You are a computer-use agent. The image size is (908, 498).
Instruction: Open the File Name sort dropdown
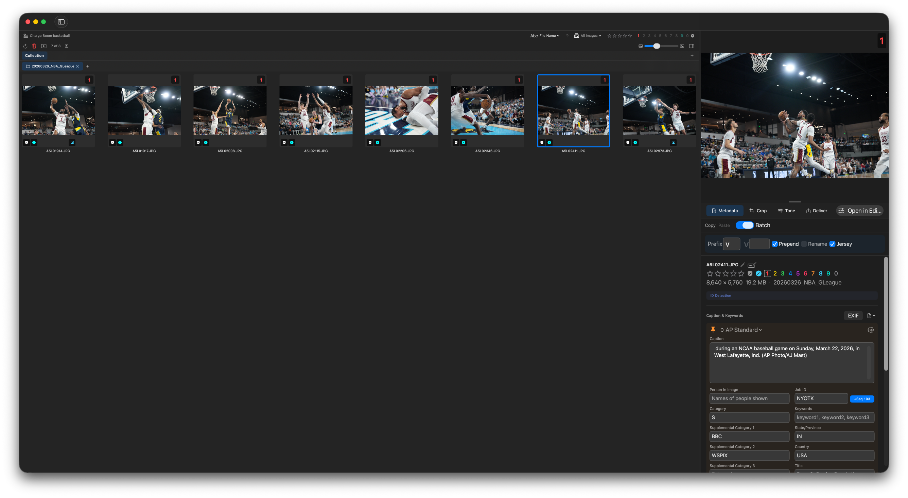coord(549,36)
